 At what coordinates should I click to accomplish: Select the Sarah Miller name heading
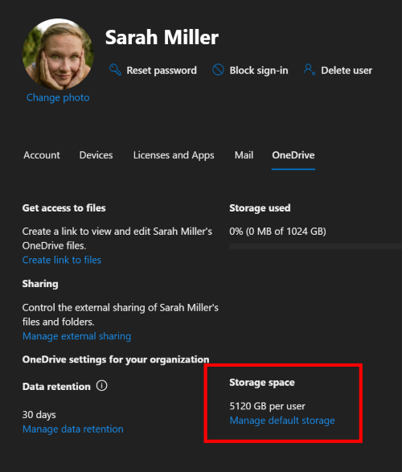coord(162,37)
